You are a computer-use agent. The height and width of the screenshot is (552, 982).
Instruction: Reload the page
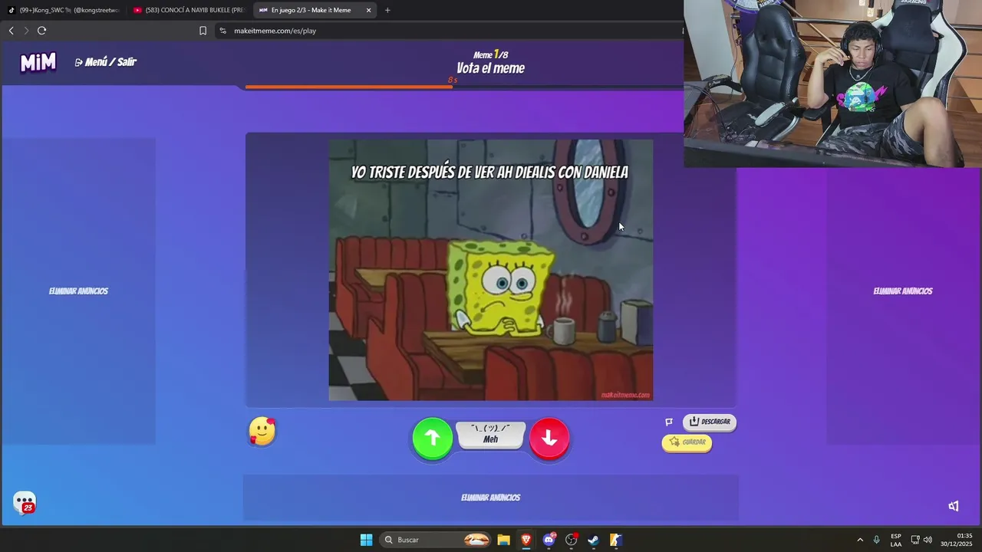[x=42, y=31]
